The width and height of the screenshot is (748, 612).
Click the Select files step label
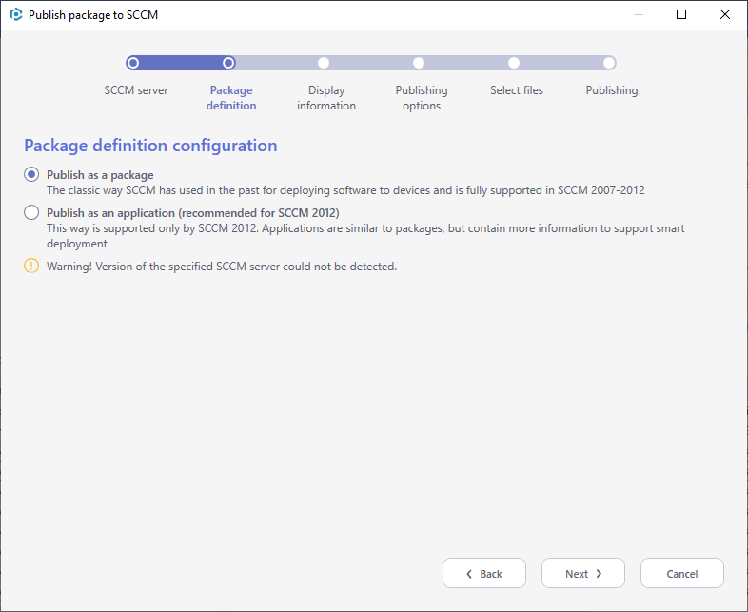click(x=517, y=90)
